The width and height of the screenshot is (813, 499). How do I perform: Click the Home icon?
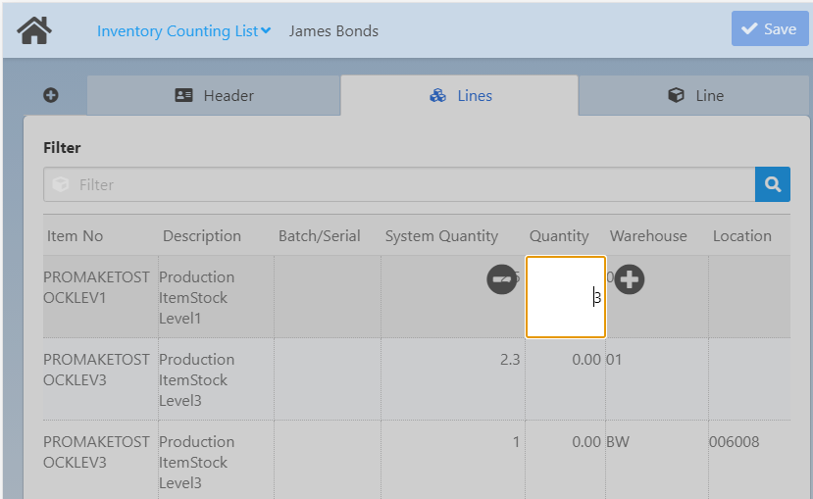[34, 29]
